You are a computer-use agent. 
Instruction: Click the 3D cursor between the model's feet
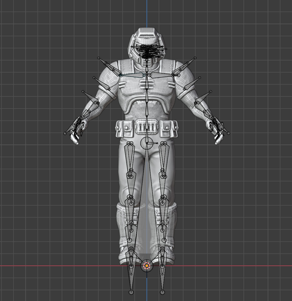[x=147, y=266]
